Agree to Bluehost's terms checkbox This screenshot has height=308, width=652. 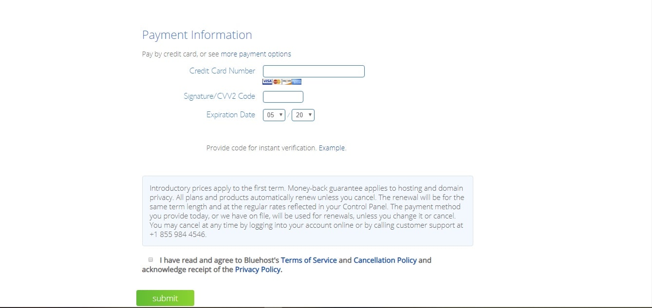point(150,260)
